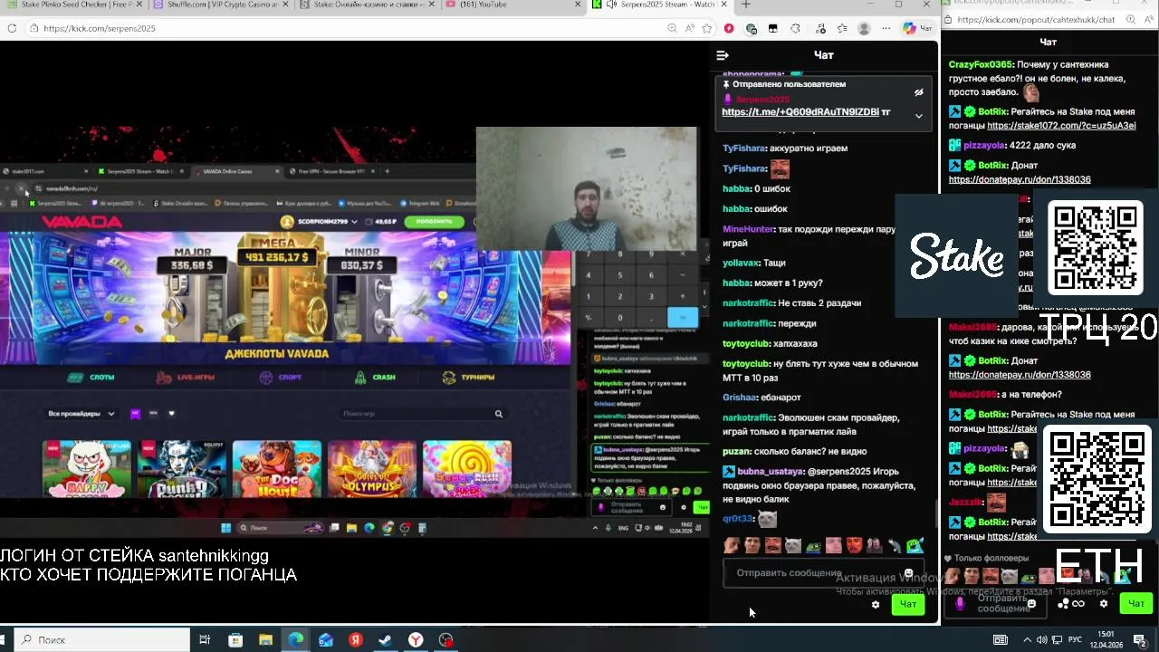Open the Copilot Чат button in Edge toolbar
Viewport: 1159px width, 652px height.
[918, 28]
